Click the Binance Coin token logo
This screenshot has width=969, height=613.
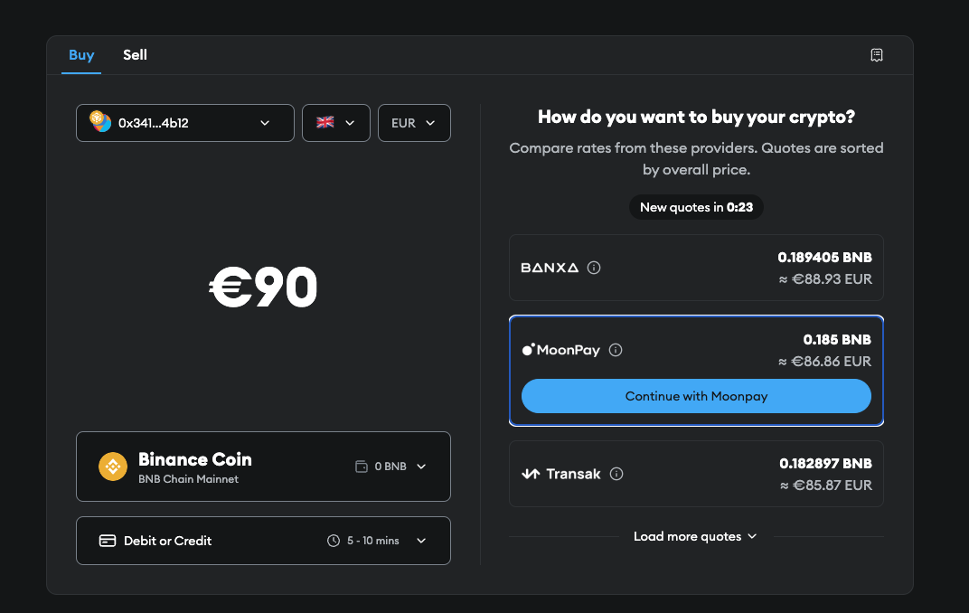pyautogui.click(x=113, y=467)
